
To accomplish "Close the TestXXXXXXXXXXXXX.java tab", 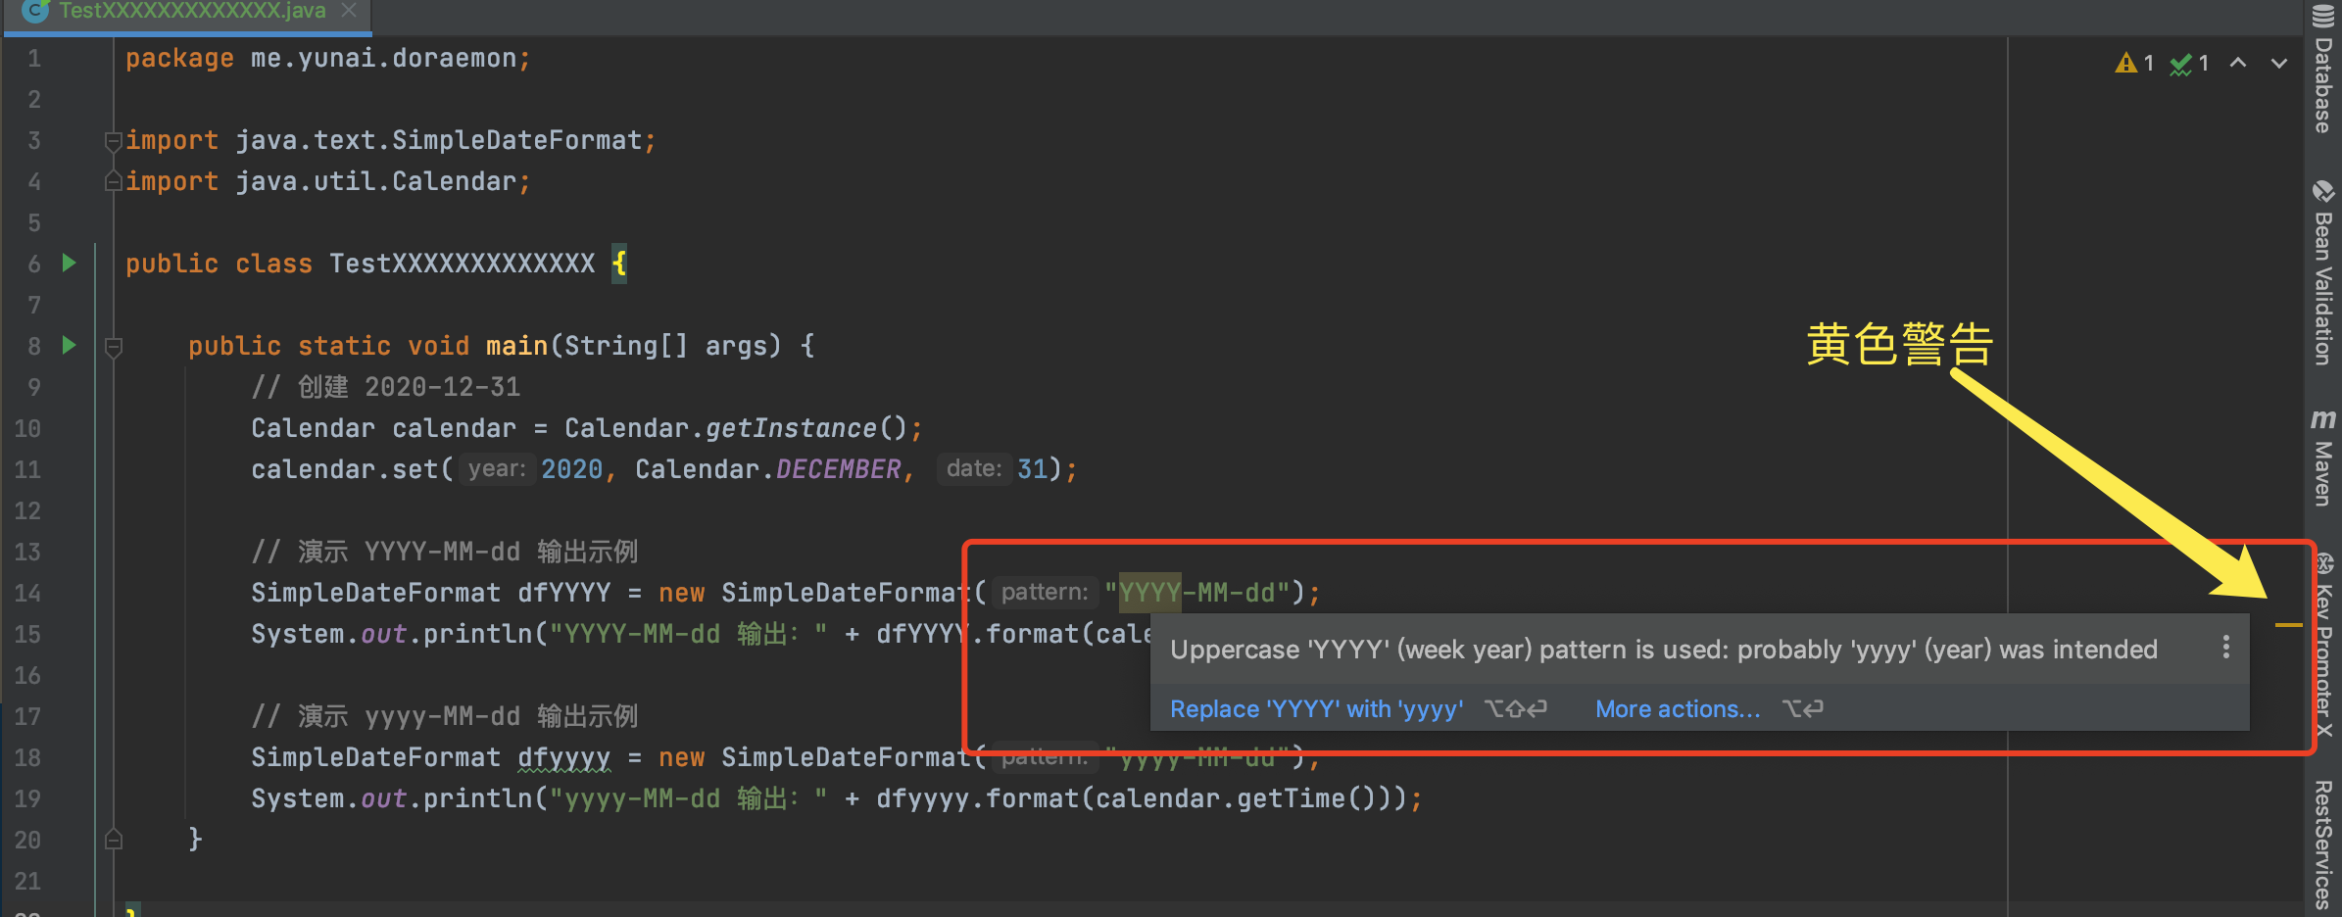I will [349, 11].
